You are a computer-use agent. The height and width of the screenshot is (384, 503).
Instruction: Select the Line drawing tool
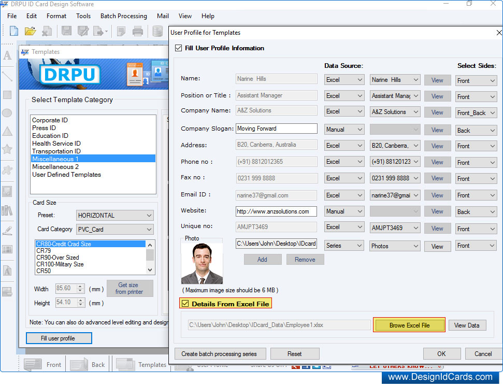coord(7,76)
